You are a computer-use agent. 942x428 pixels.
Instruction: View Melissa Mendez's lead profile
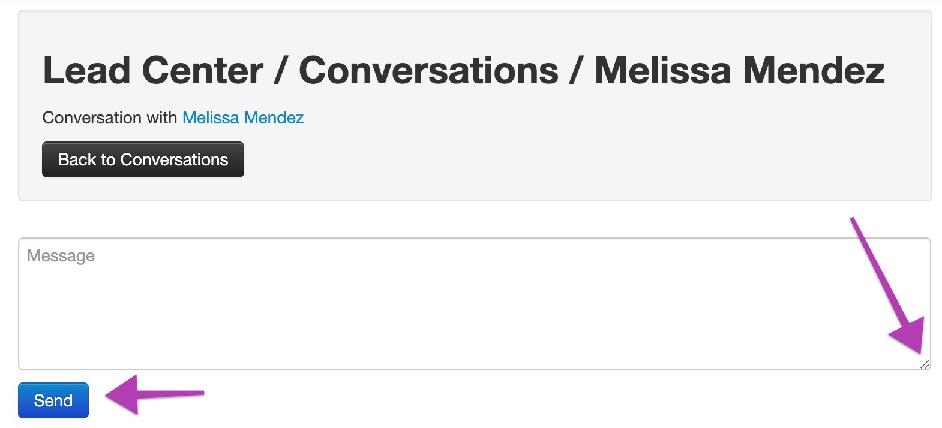243,117
